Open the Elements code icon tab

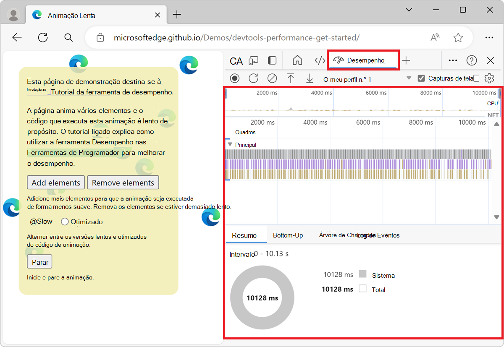320,60
